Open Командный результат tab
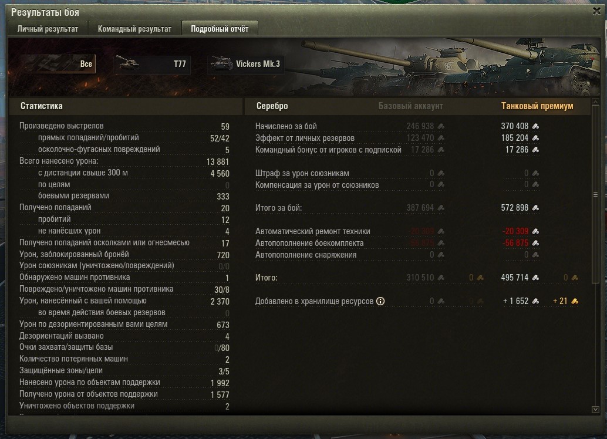The image size is (607, 439). (x=134, y=29)
